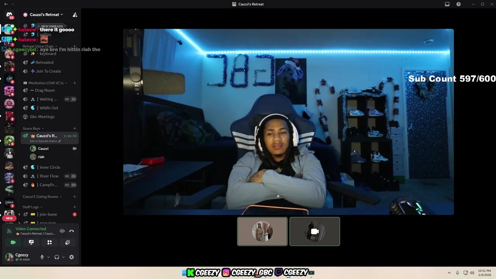The image size is (496, 279).
Task: Click the microphone icon in system tray
Action: point(458,273)
